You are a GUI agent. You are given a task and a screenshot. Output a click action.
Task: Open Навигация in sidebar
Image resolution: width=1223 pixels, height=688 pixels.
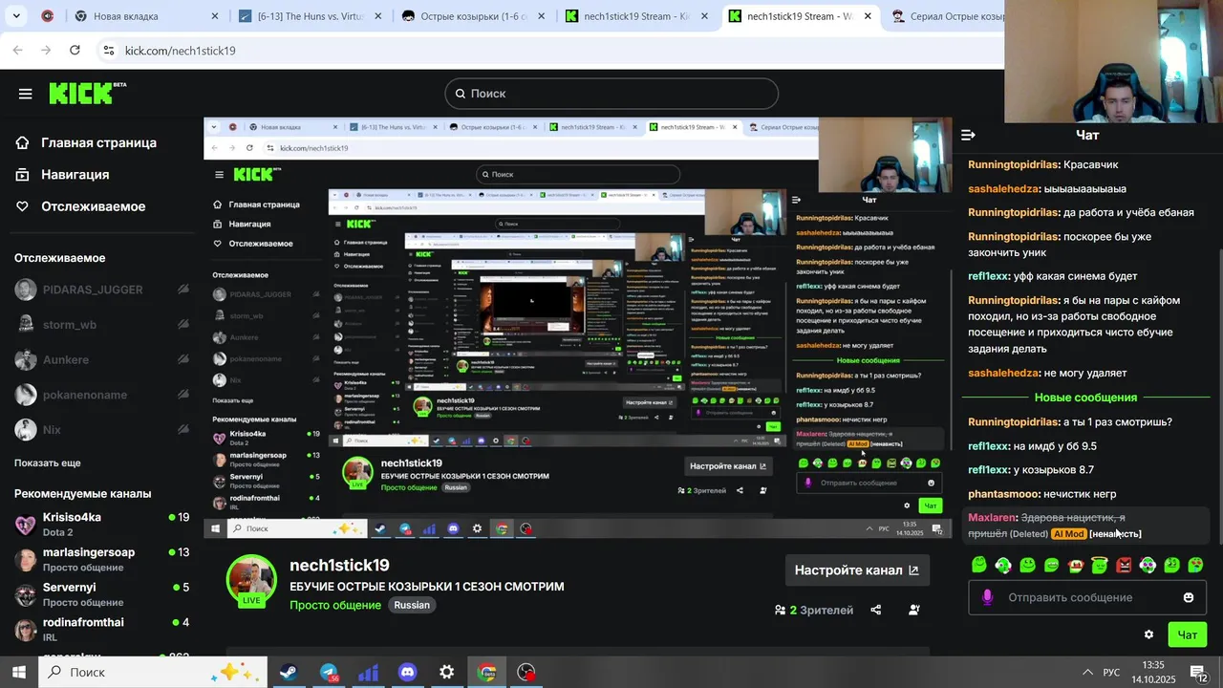pyautogui.click(x=62, y=174)
